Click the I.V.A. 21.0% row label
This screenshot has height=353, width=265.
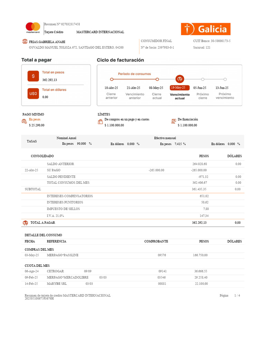click(x=56, y=216)
